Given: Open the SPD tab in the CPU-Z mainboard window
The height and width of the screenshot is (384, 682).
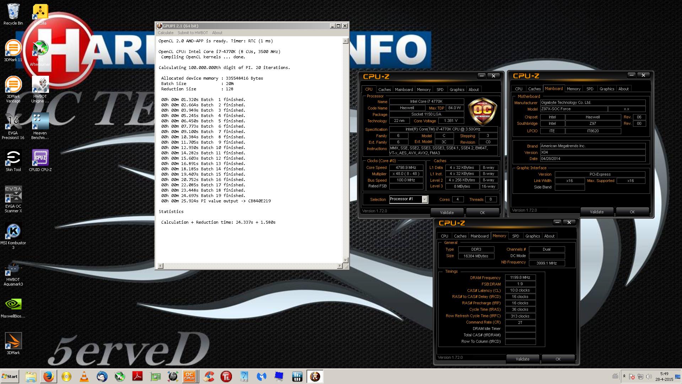Looking at the screenshot, I should click(590, 89).
